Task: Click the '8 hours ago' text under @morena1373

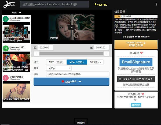Action: coord(14,50)
